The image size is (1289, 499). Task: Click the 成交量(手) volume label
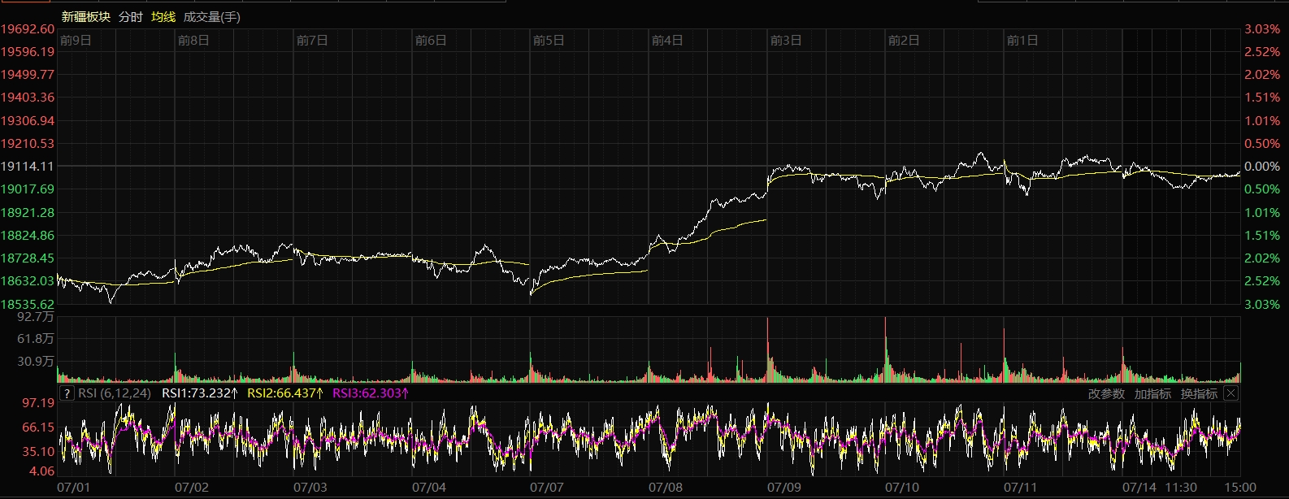[212, 16]
